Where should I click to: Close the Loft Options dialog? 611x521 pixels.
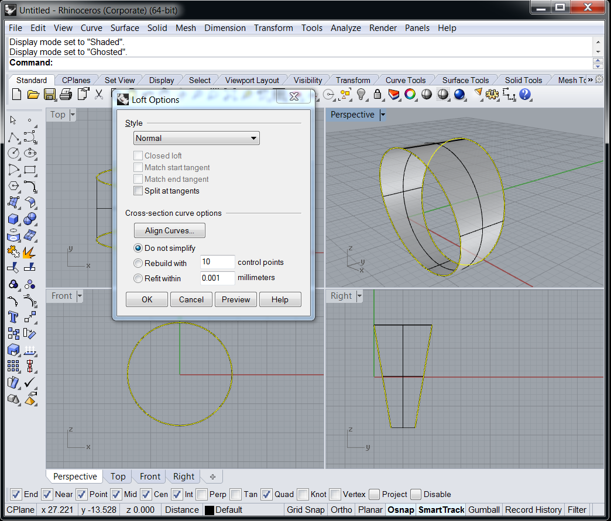point(294,96)
